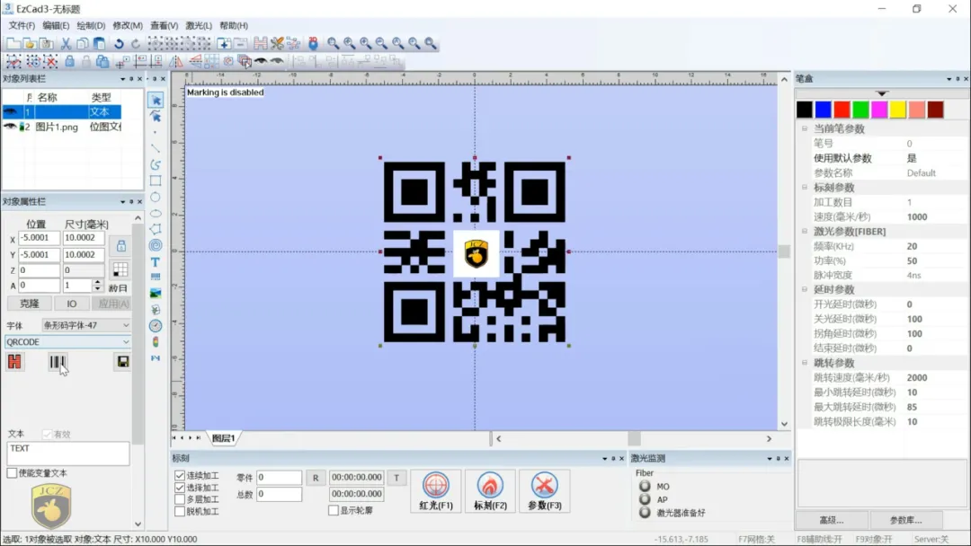Open the 激光(L) menu

(x=198, y=26)
